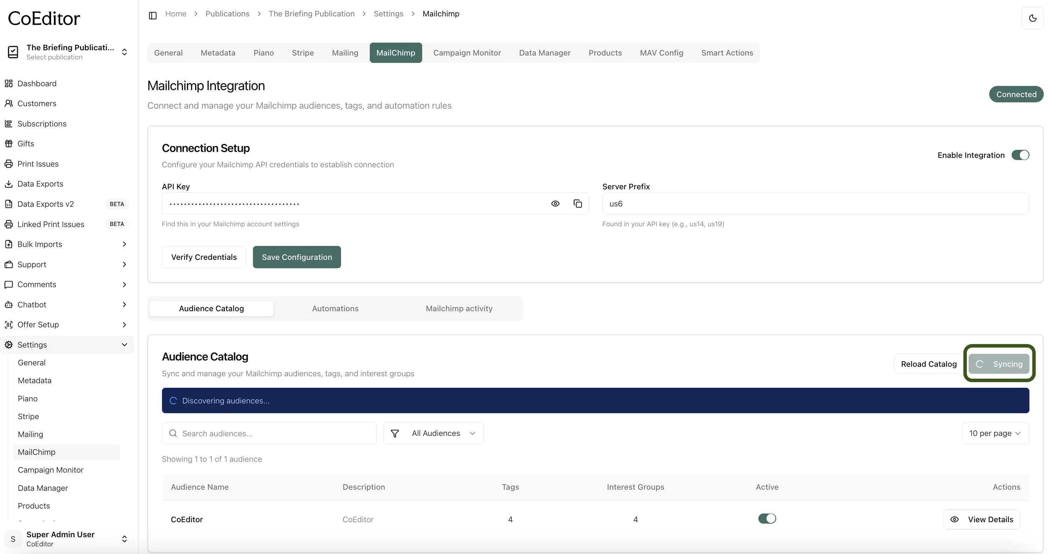This screenshot has width=1048, height=554.
Task: Click the Gifts present icon
Action: 8,143
